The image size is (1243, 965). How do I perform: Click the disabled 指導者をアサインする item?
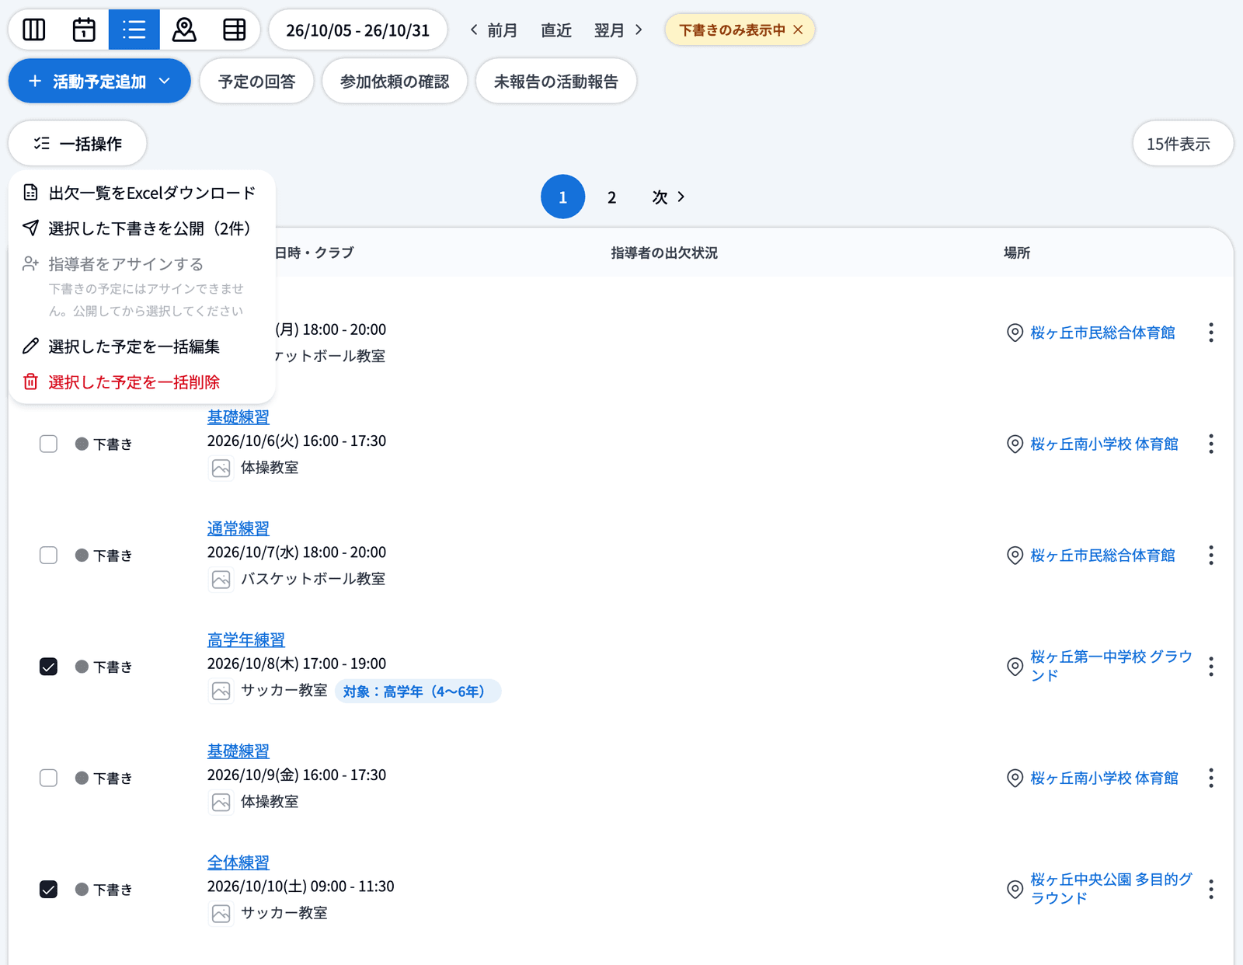(x=141, y=264)
